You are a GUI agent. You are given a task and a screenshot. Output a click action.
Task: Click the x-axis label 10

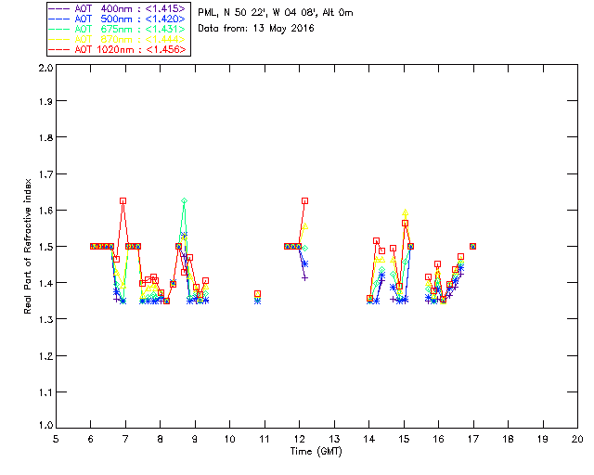click(x=229, y=439)
